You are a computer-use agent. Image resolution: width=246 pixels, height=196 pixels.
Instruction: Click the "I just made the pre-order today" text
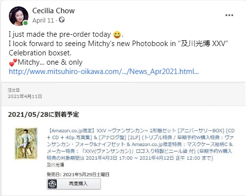(x=60, y=34)
